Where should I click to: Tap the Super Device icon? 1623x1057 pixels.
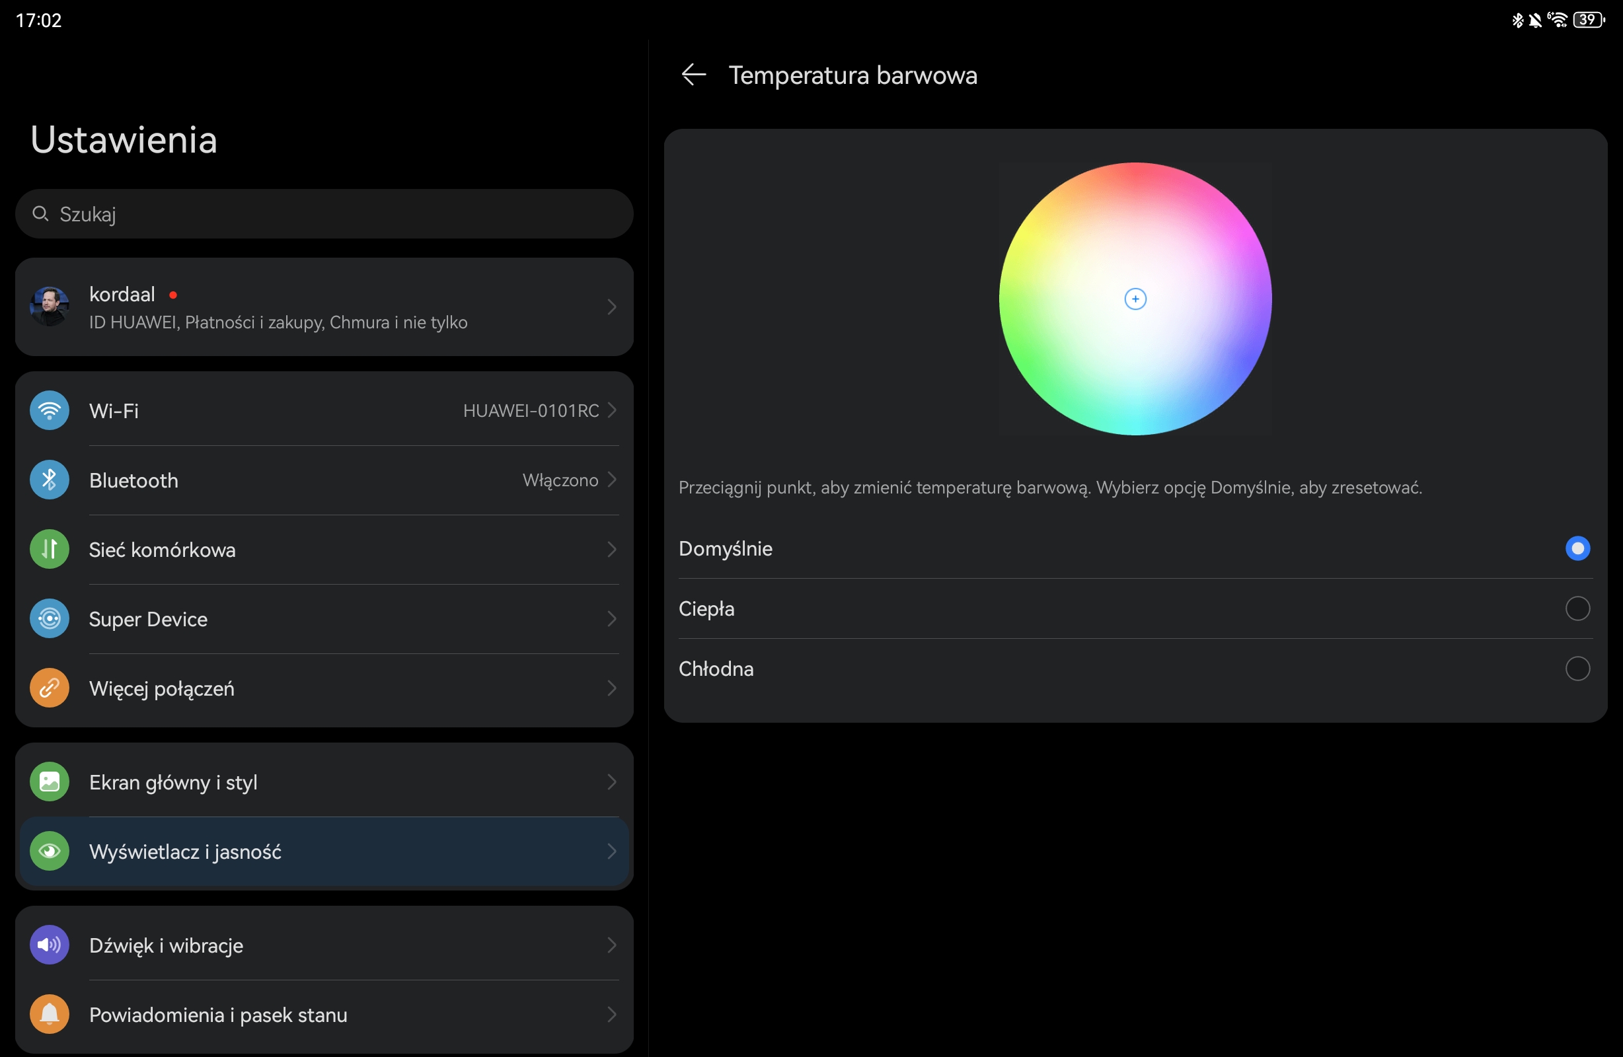(x=49, y=618)
